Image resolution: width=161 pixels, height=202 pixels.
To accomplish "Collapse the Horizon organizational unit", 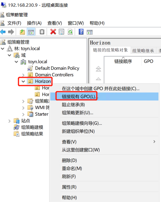I will [x=23, y=81].
